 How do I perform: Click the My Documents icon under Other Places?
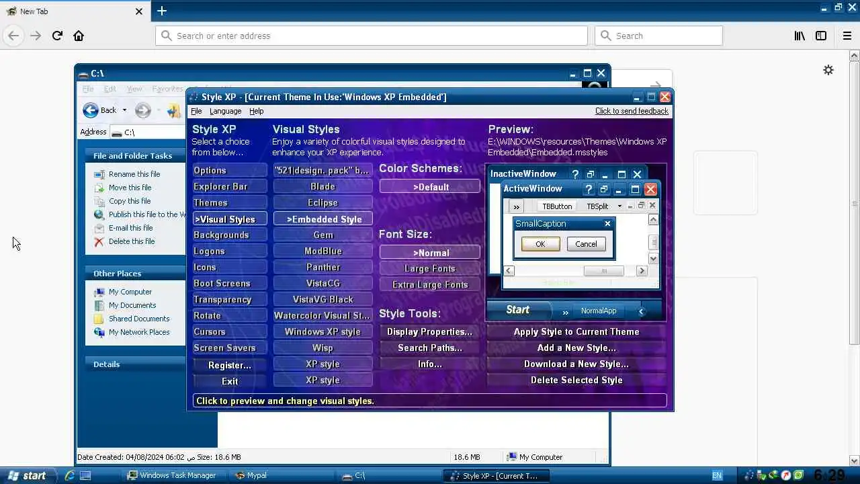point(99,305)
